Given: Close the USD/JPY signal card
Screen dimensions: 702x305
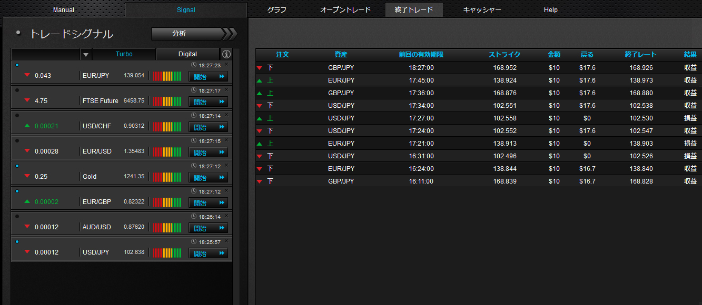Looking at the screenshot, I should [226, 241].
